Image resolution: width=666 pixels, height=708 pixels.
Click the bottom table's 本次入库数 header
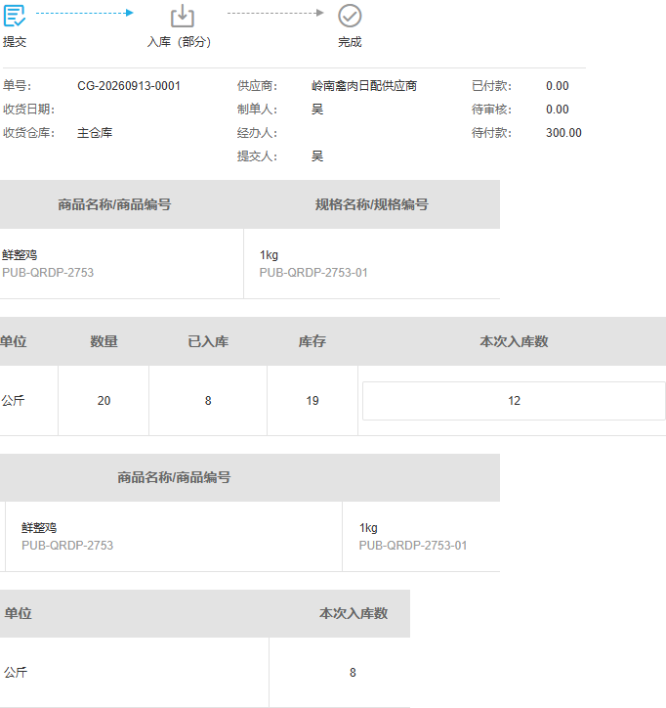[354, 613]
